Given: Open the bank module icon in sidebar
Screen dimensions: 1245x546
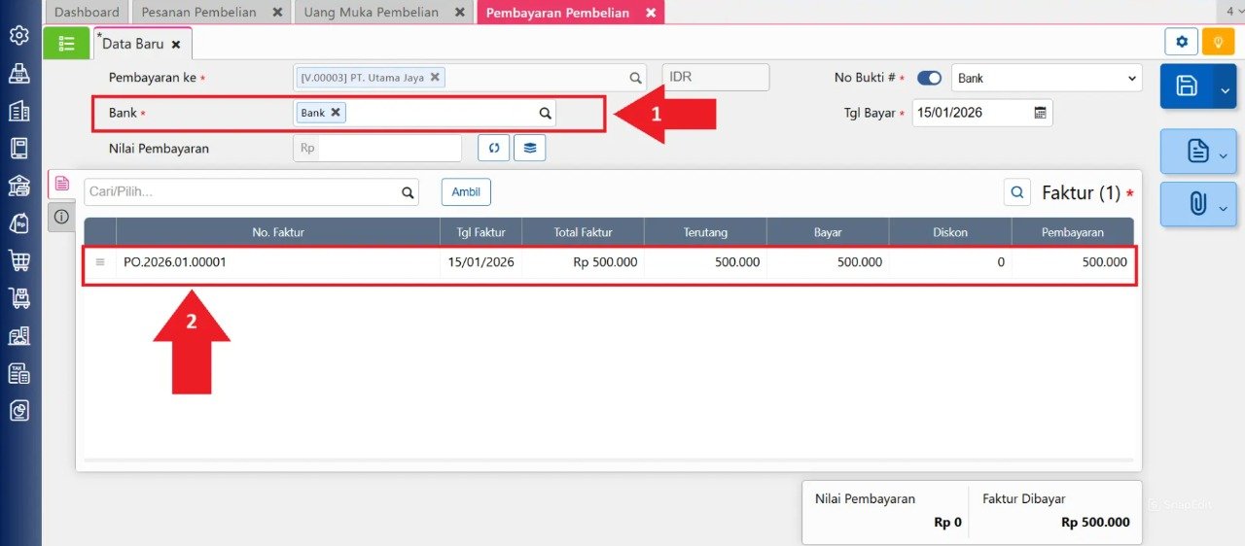Looking at the screenshot, I should pos(18,186).
